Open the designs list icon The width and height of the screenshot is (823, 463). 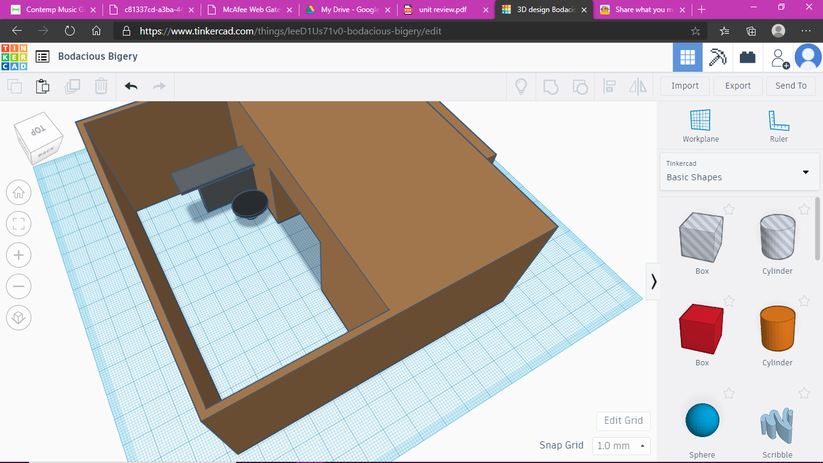tap(42, 57)
